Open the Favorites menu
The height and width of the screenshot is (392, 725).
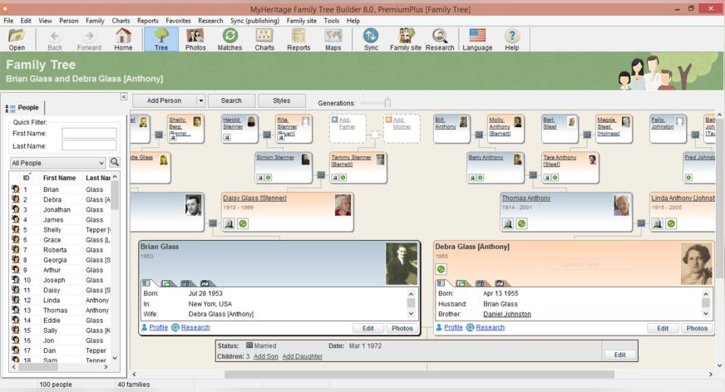178,21
